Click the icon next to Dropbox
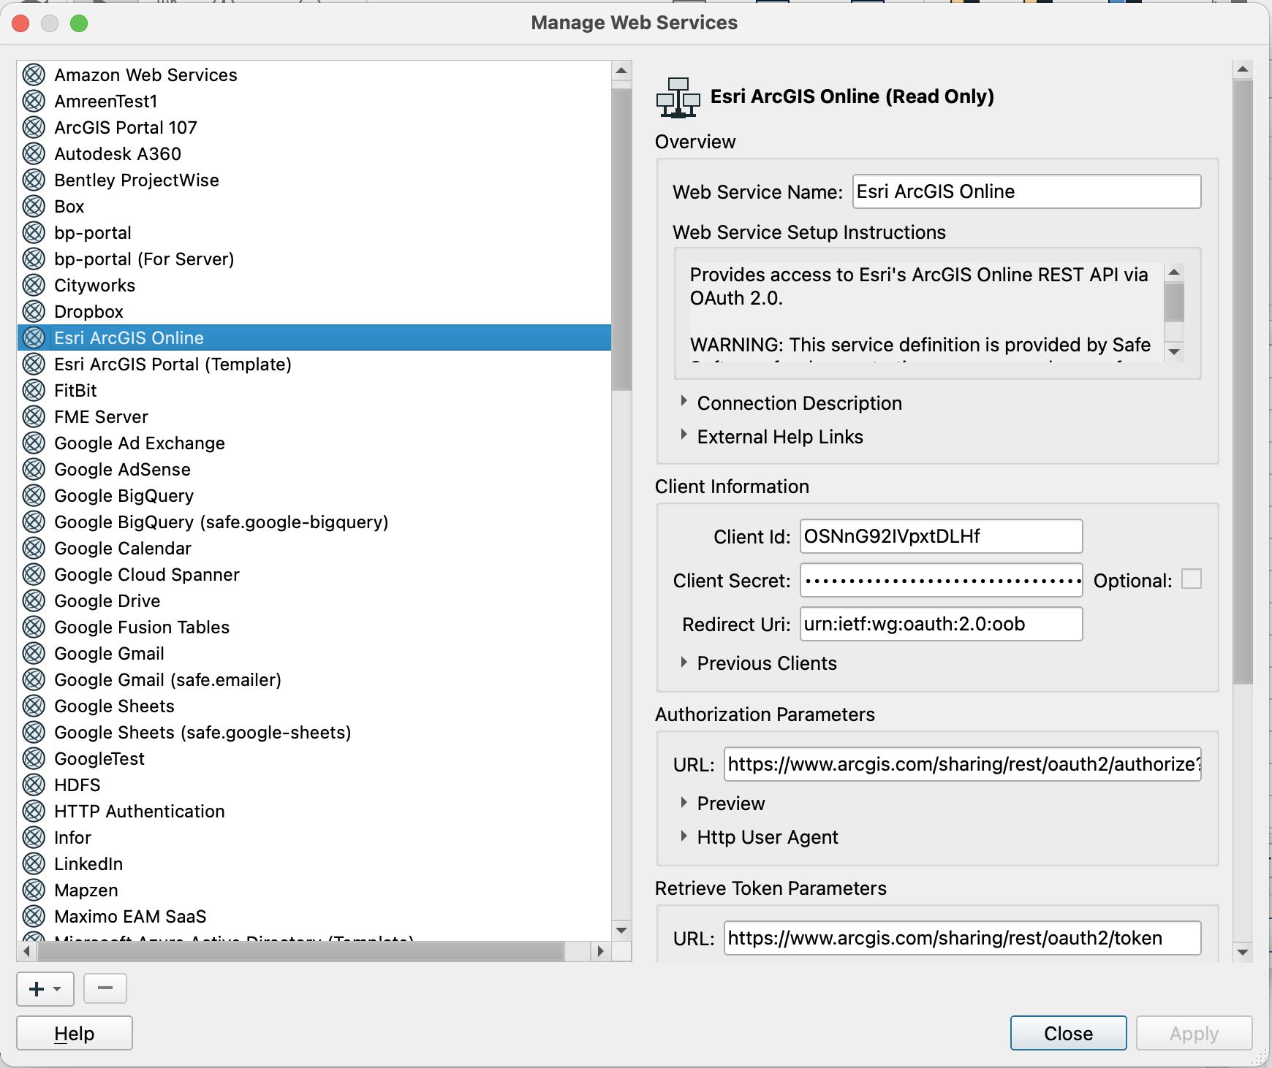Screen dimensions: 1272x1068 pos(34,311)
